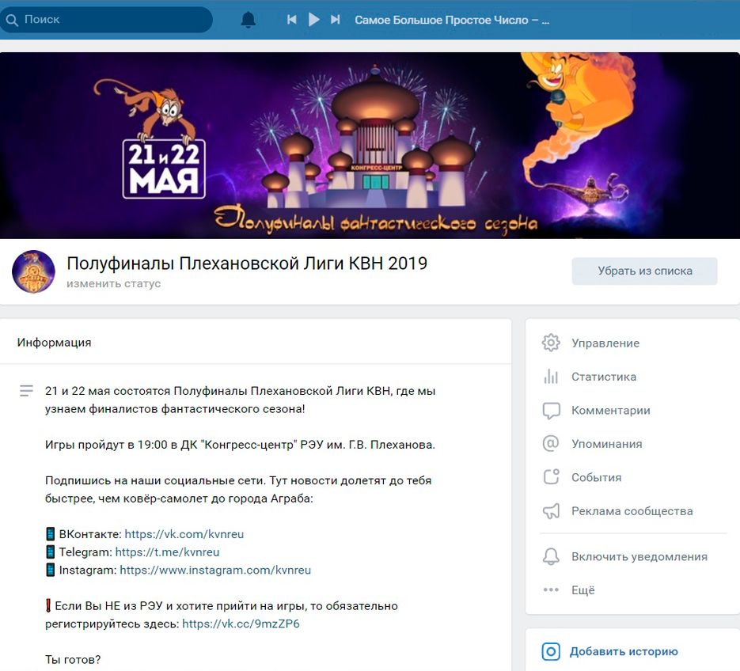Viewport: 740px width, 671px height.
Task: Open the instagram.com/kvnreu link
Action: click(215, 570)
